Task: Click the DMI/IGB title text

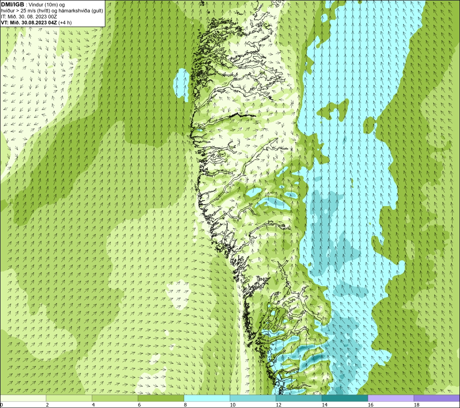Action: pyautogui.click(x=12, y=5)
